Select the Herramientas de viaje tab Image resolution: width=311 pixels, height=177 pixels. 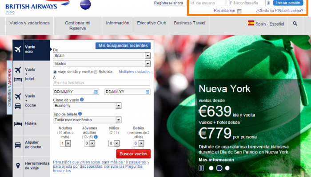[x=31, y=166]
